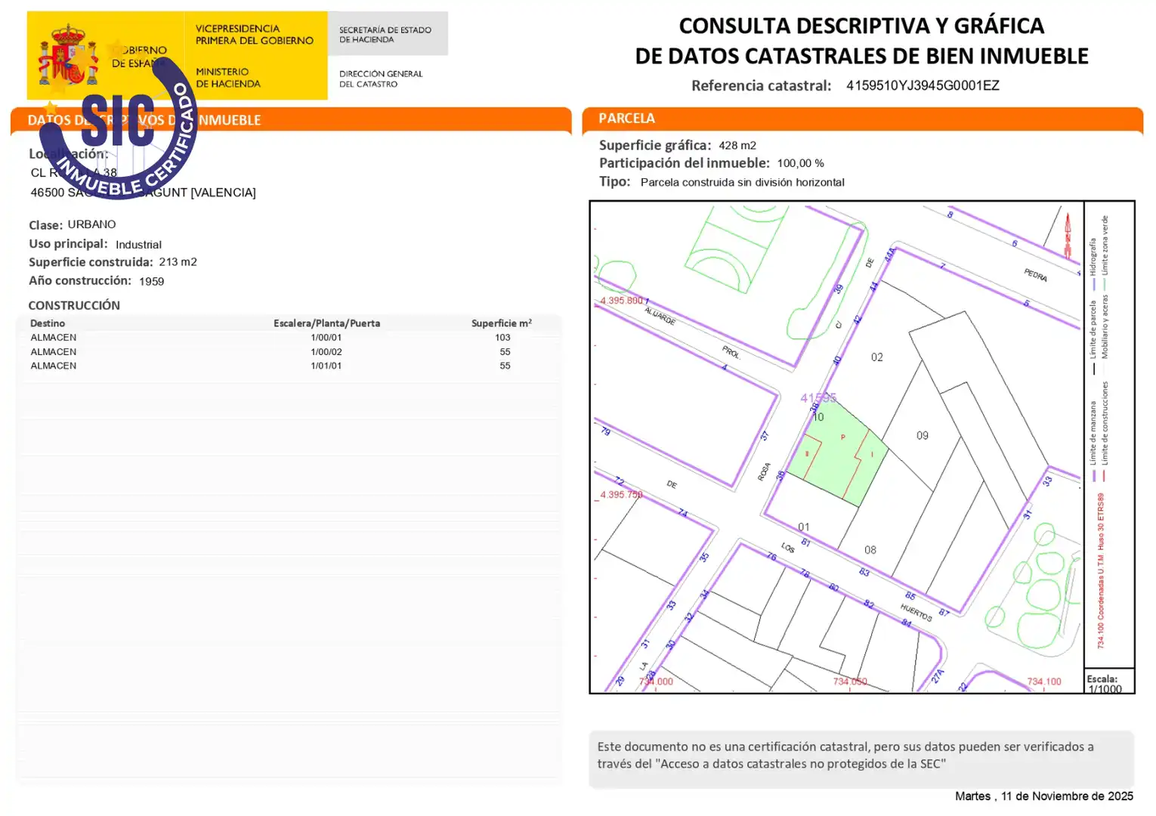
Task: Click the 'ALUARDE' street label on map
Action: tap(660, 317)
